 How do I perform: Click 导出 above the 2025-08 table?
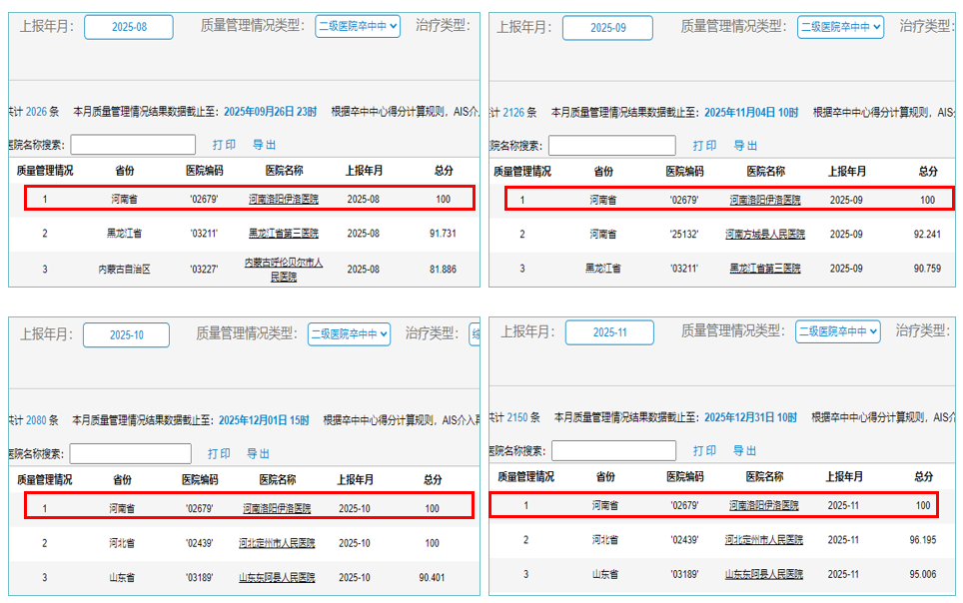pyautogui.click(x=264, y=145)
